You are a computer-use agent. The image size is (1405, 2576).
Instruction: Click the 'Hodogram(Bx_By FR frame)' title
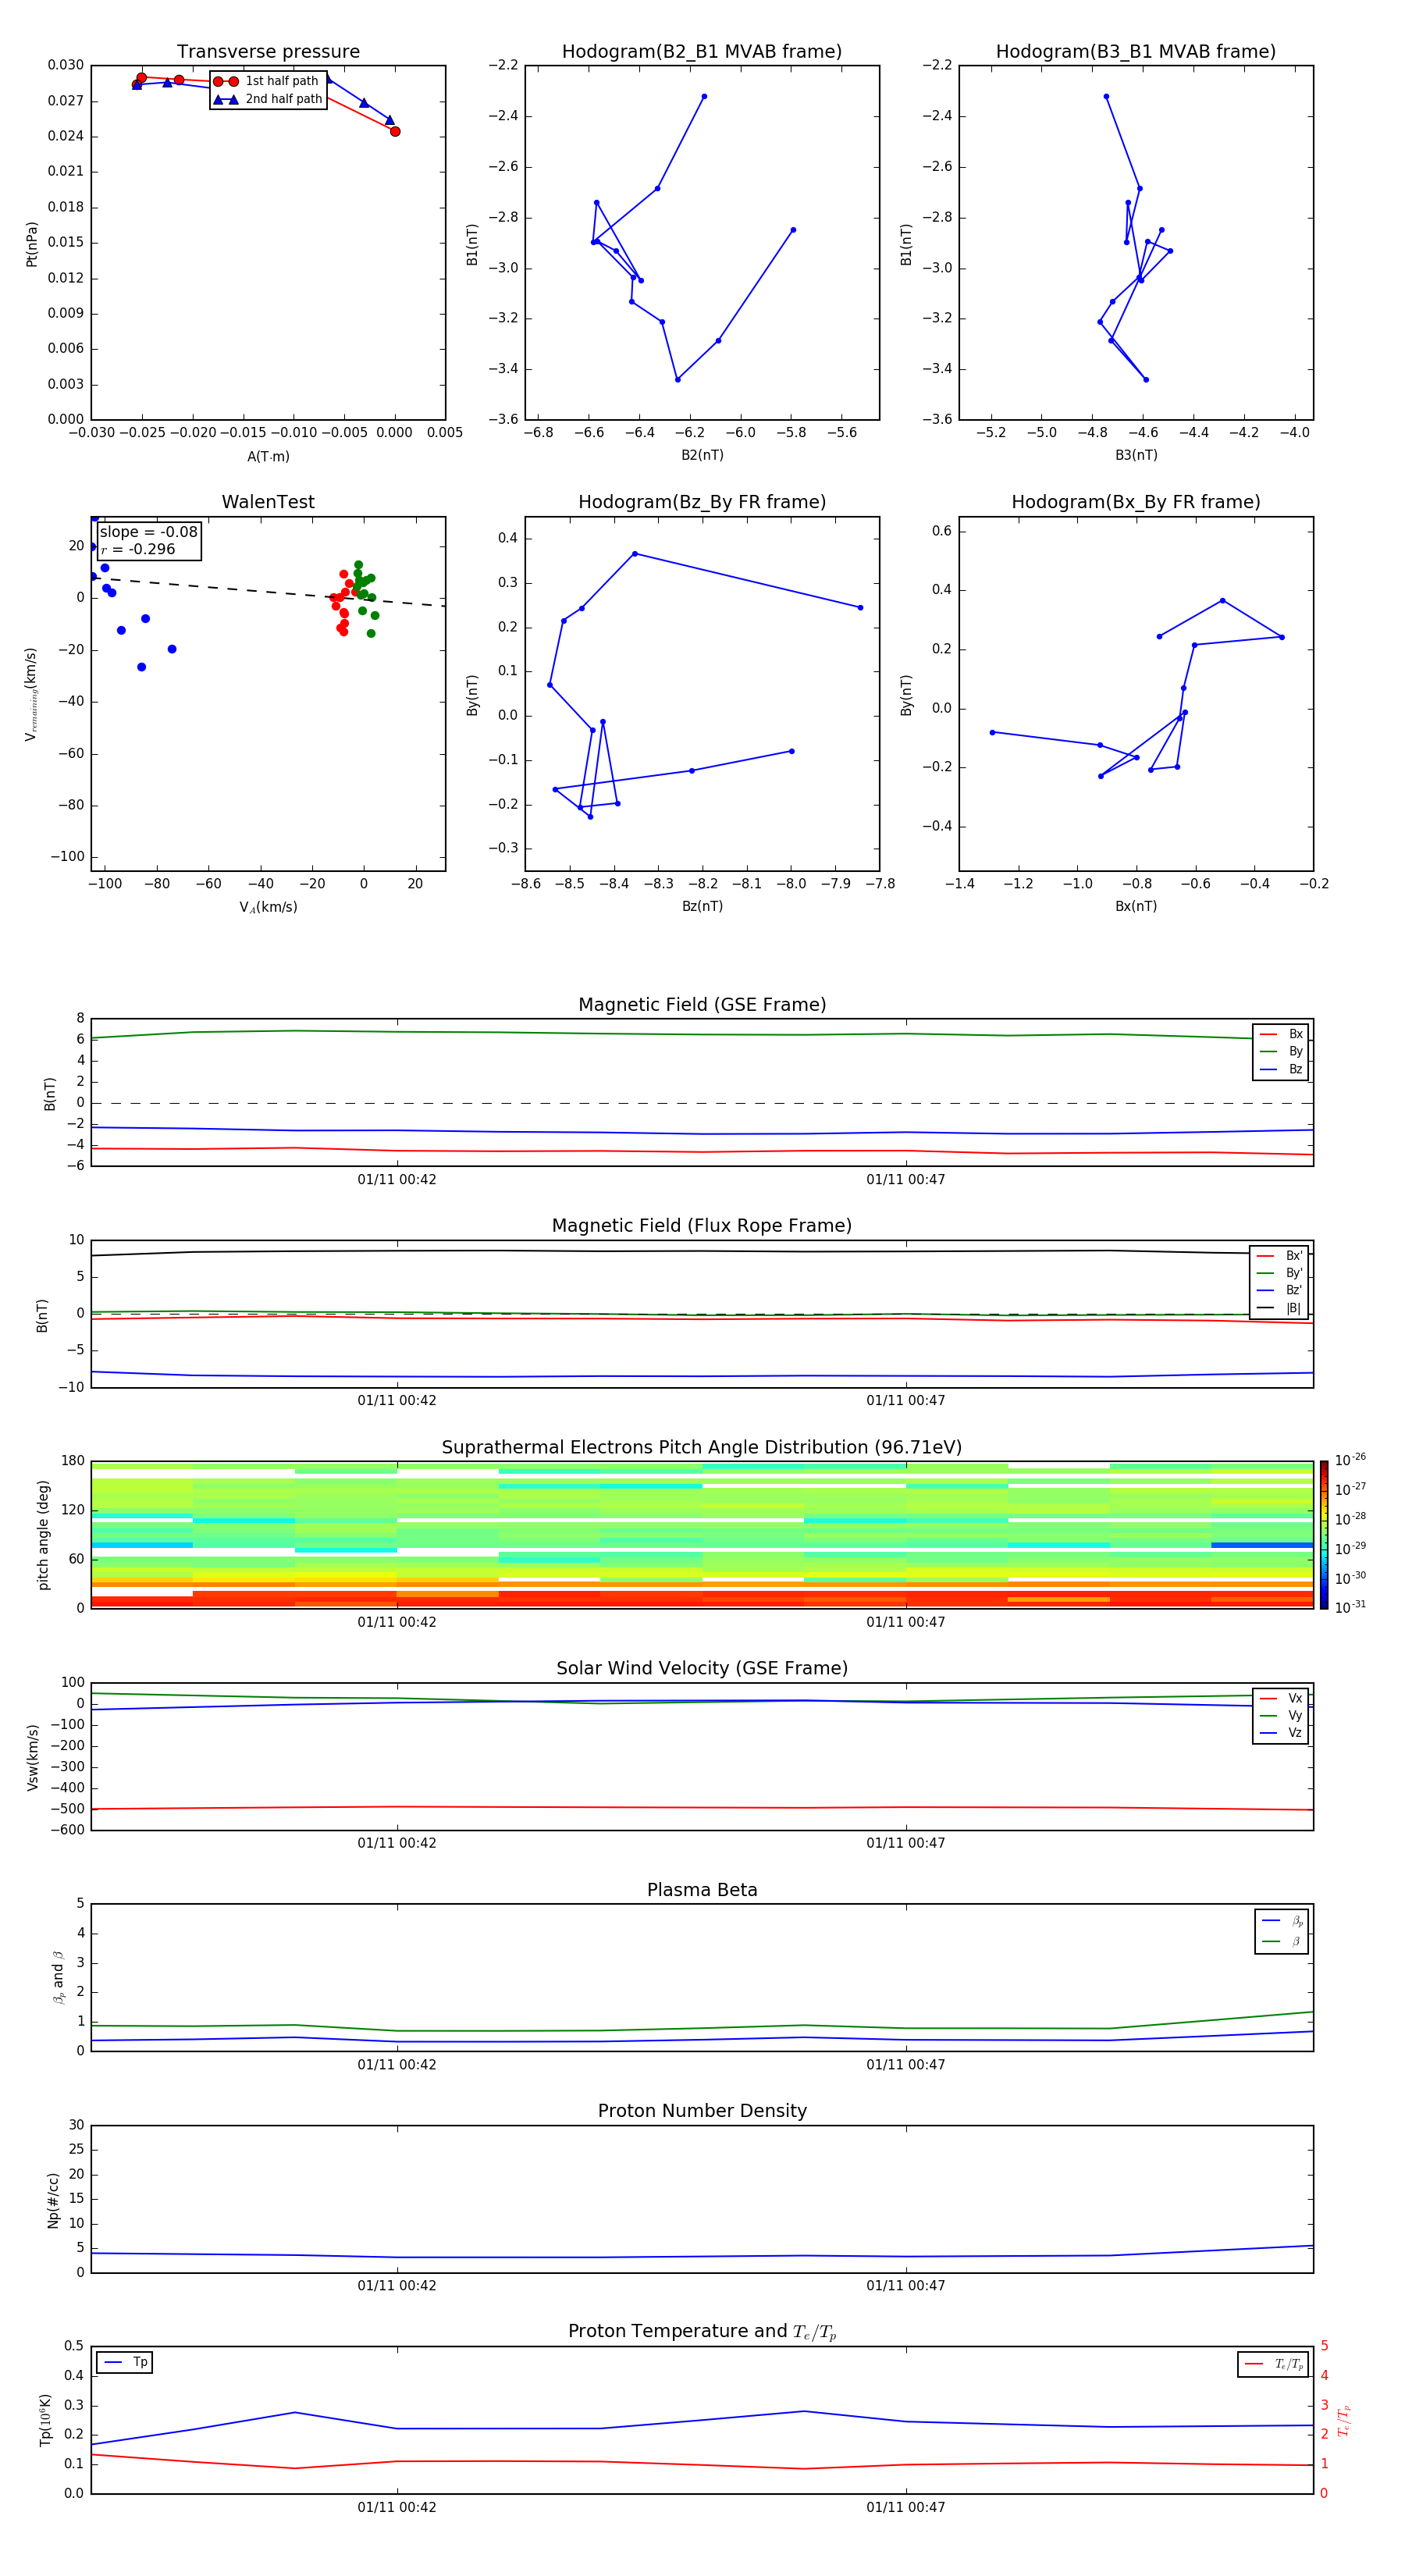[1136, 502]
